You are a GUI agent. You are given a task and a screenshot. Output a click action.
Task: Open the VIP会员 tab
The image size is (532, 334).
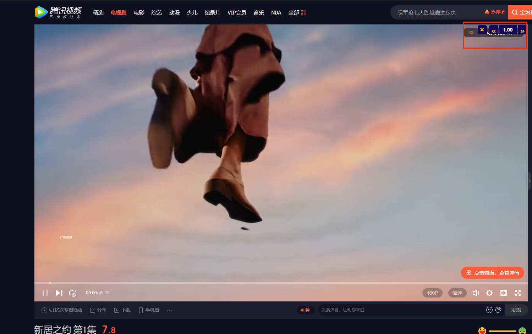[237, 13]
